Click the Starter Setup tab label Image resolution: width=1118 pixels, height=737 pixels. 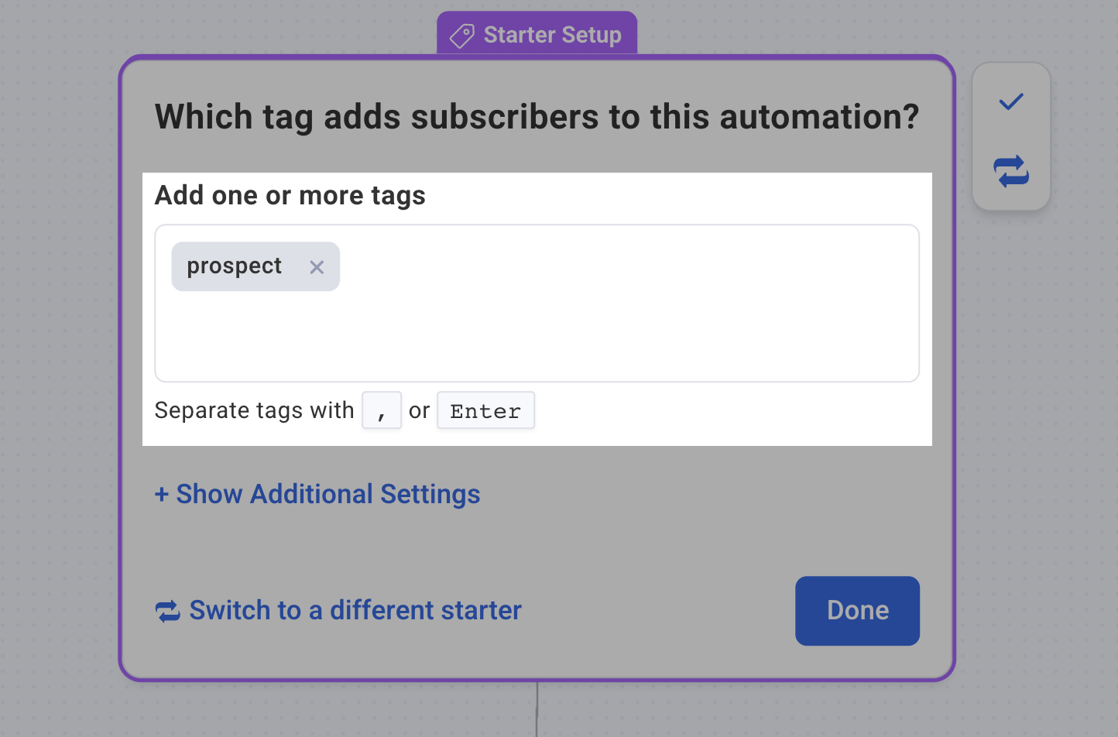[552, 35]
